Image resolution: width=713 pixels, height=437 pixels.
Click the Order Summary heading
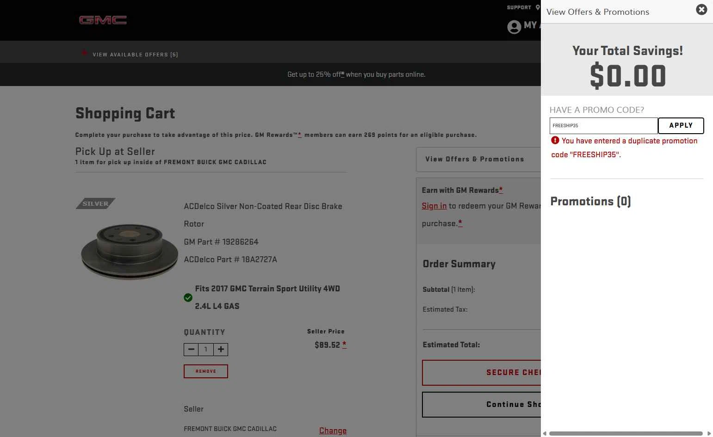pos(459,264)
